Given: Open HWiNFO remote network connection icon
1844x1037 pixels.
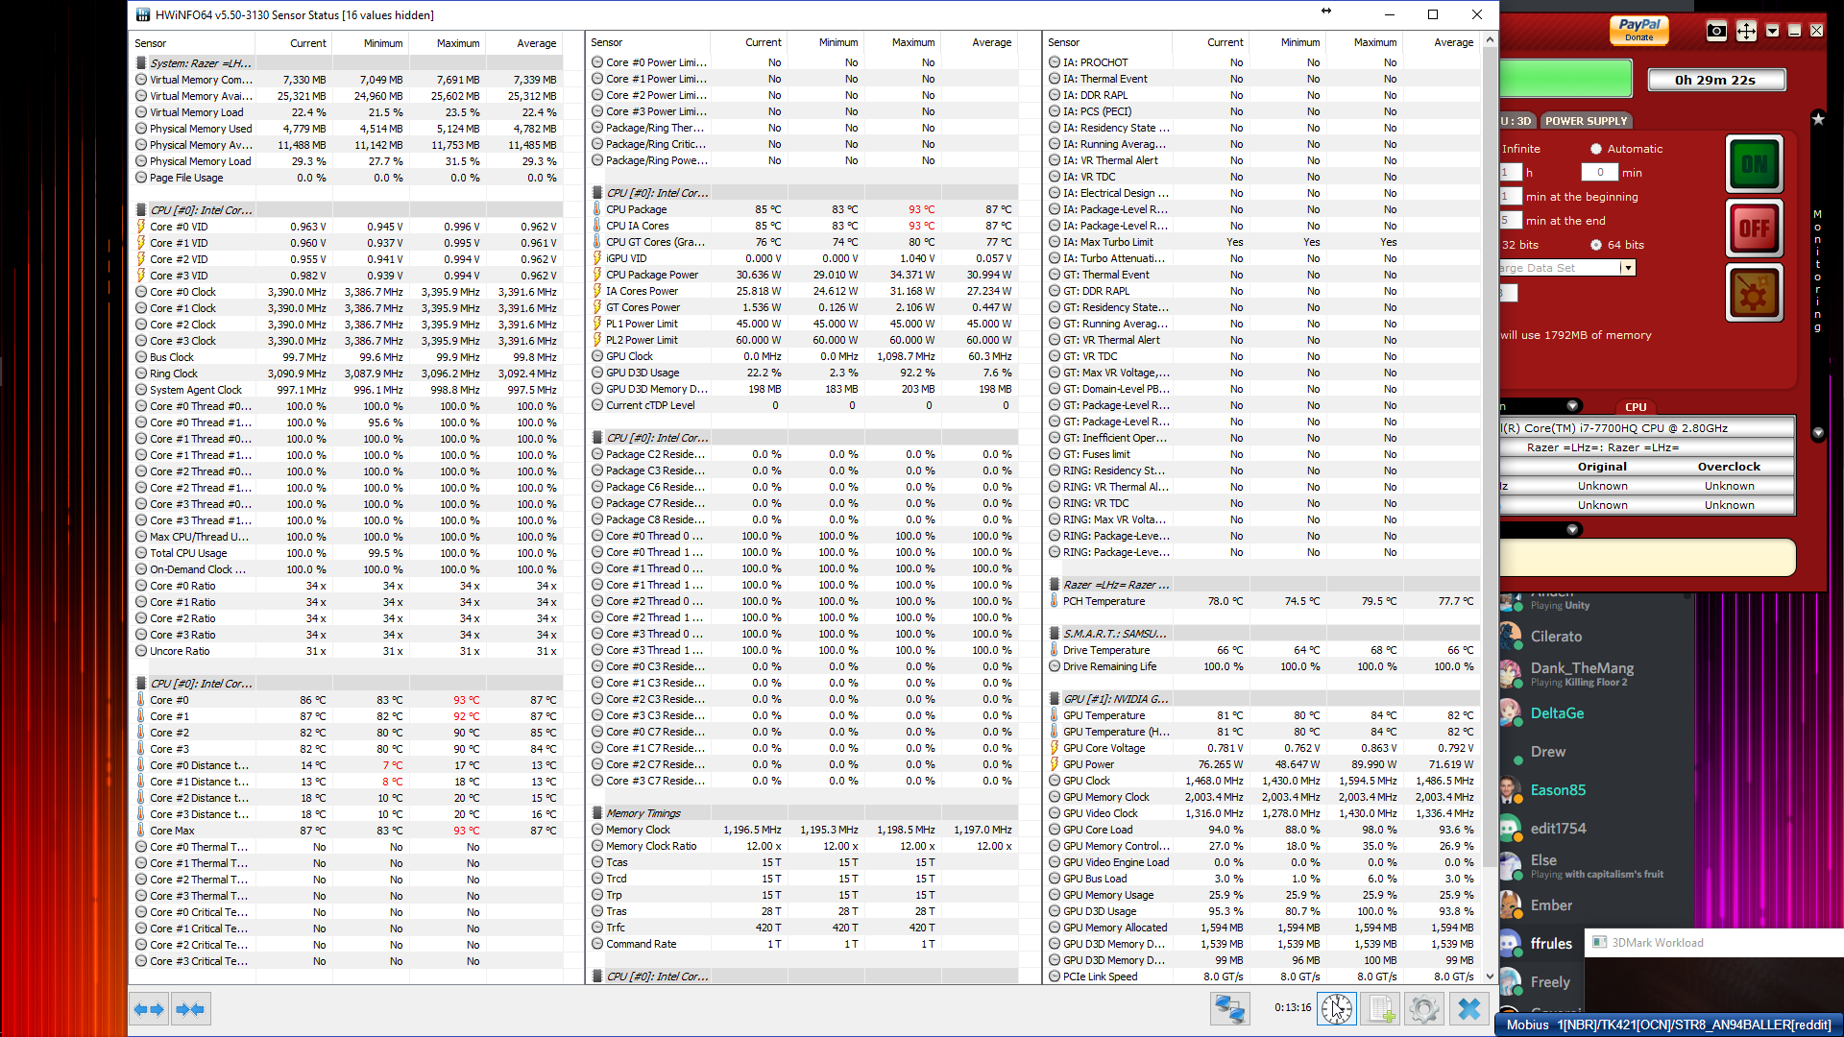Looking at the screenshot, I should coord(1229,1008).
